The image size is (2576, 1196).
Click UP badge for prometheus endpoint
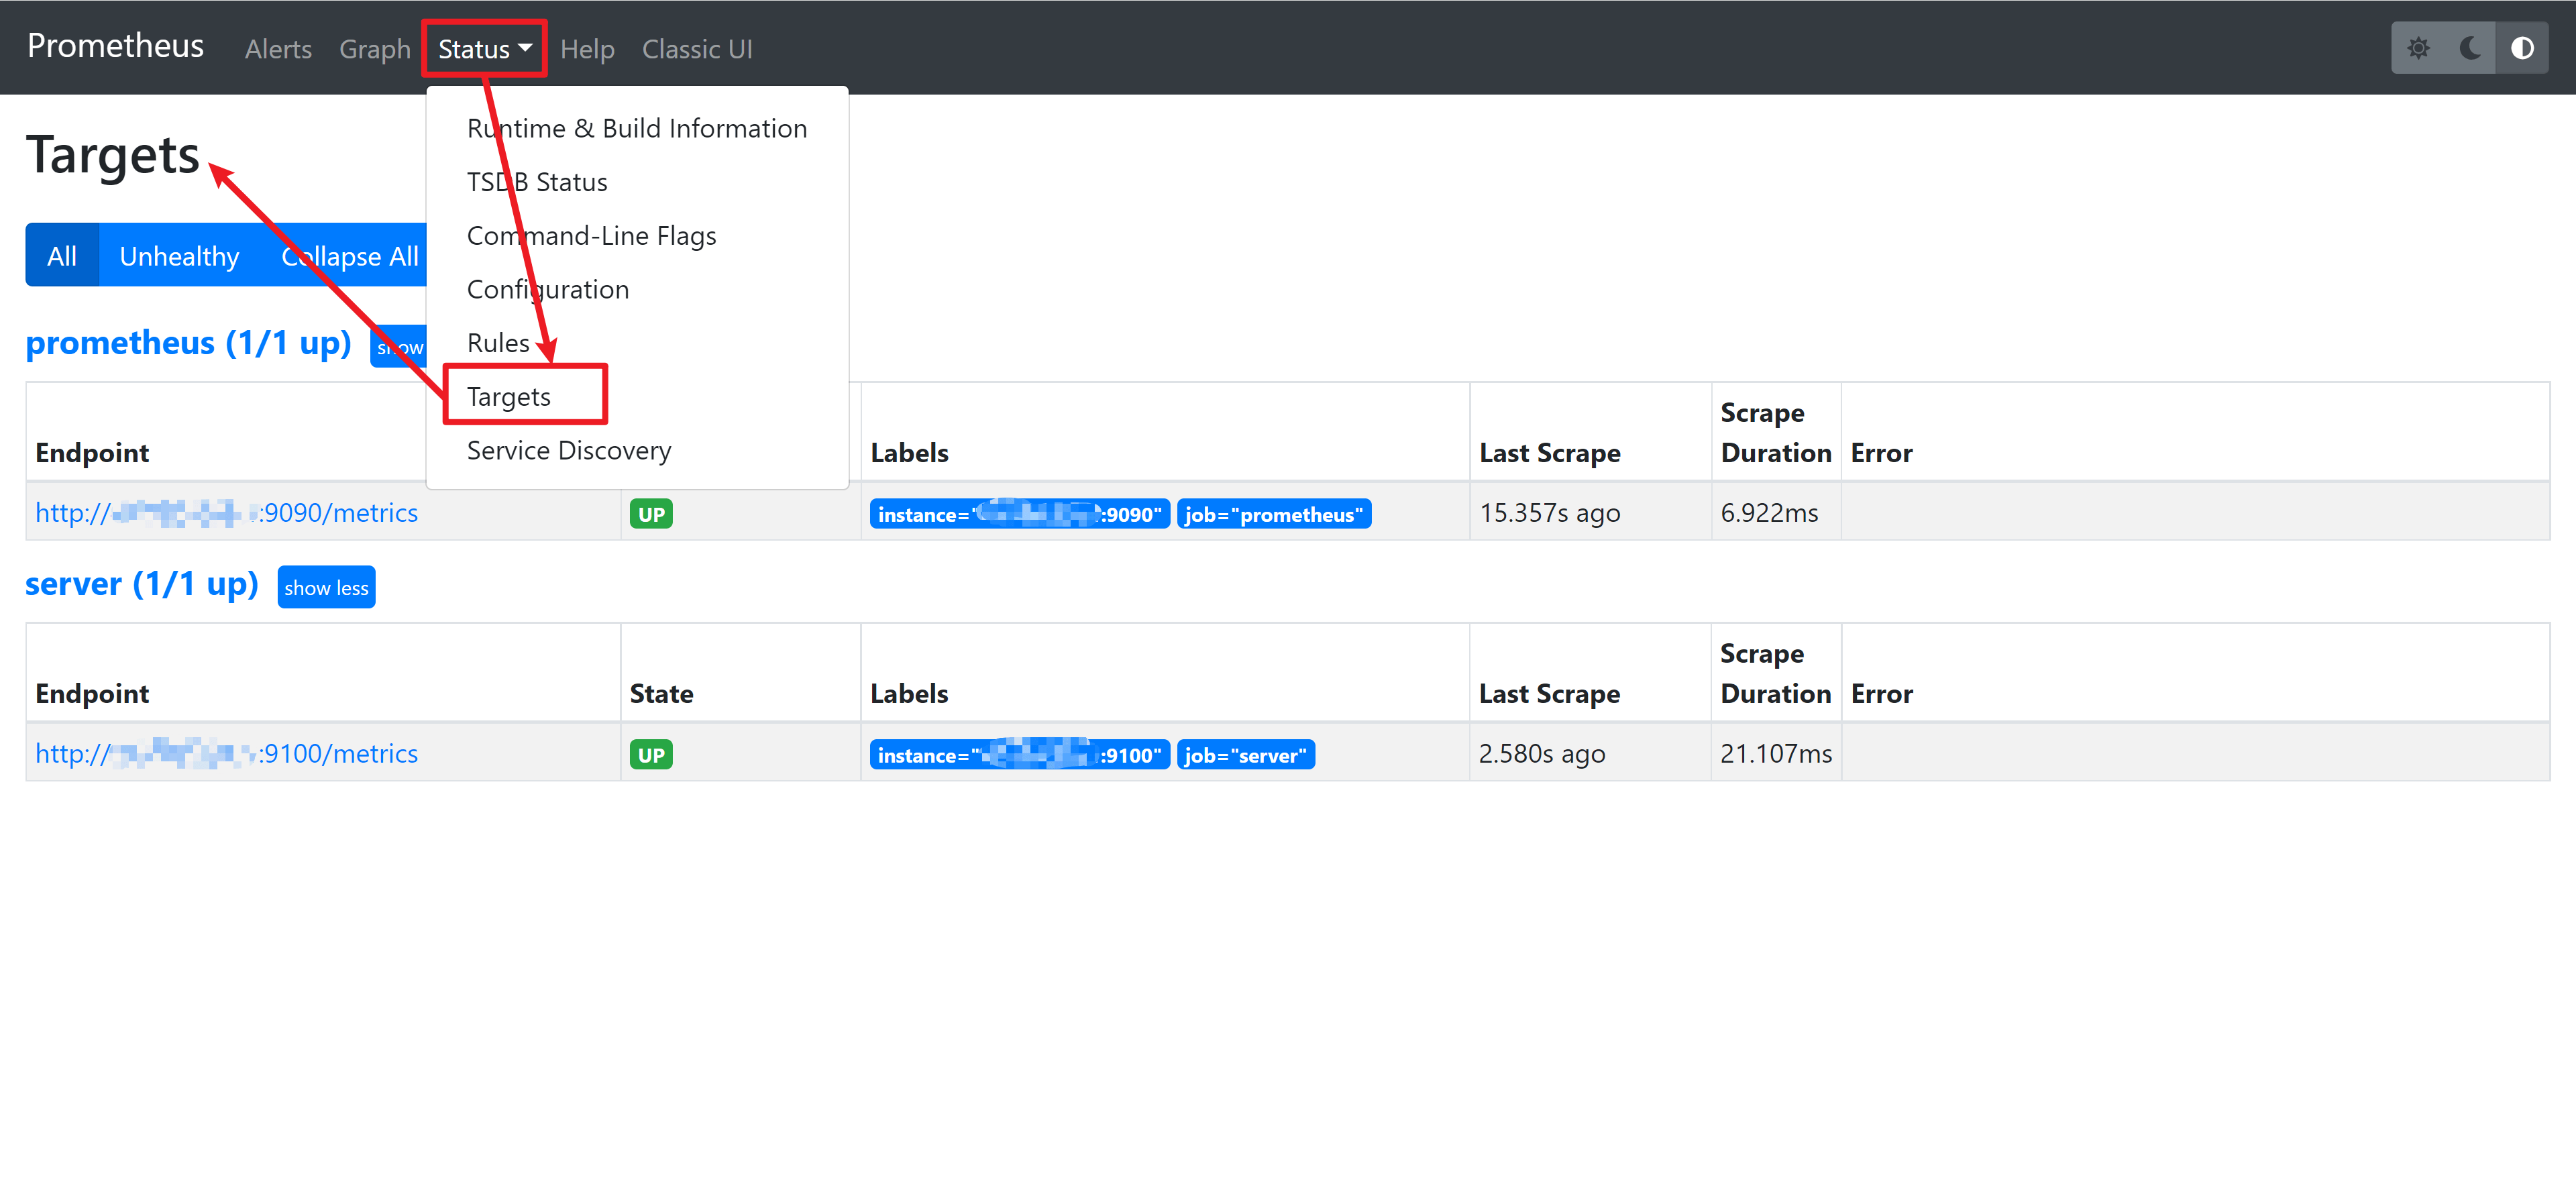(x=651, y=514)
